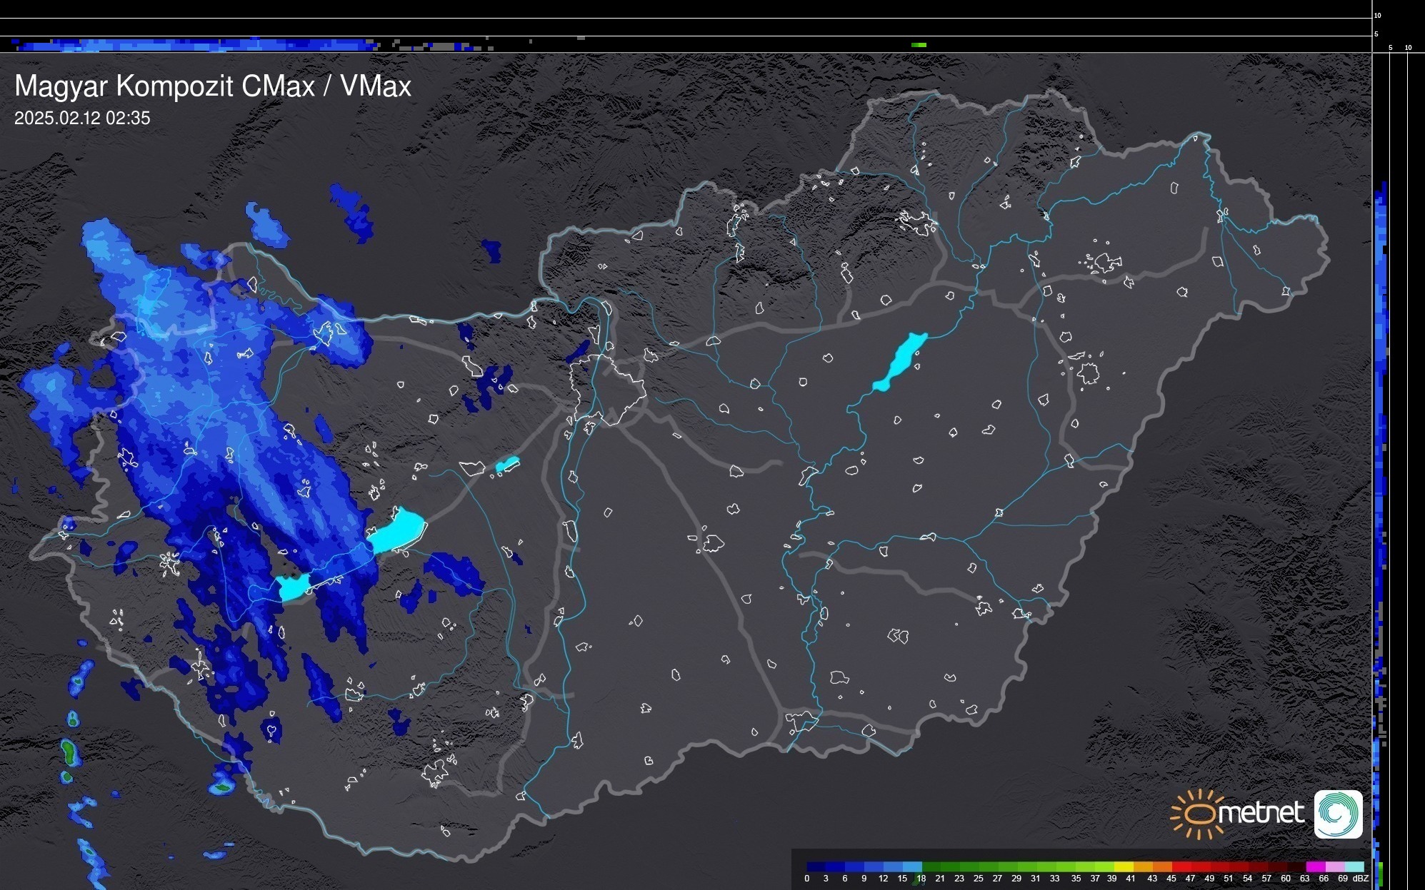Click the dark green 18 dBZ swatch
This screenshot has height=890, width=1425.
tap(931, 867)
